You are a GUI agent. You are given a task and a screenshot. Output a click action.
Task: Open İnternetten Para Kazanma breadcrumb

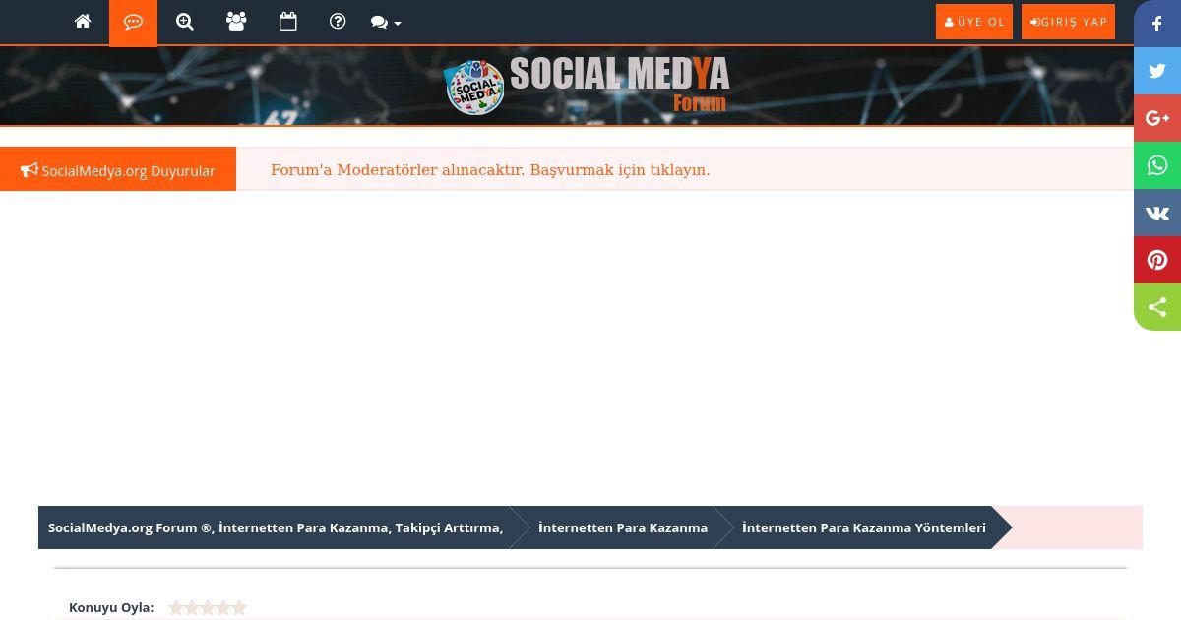tap(623, 527)
